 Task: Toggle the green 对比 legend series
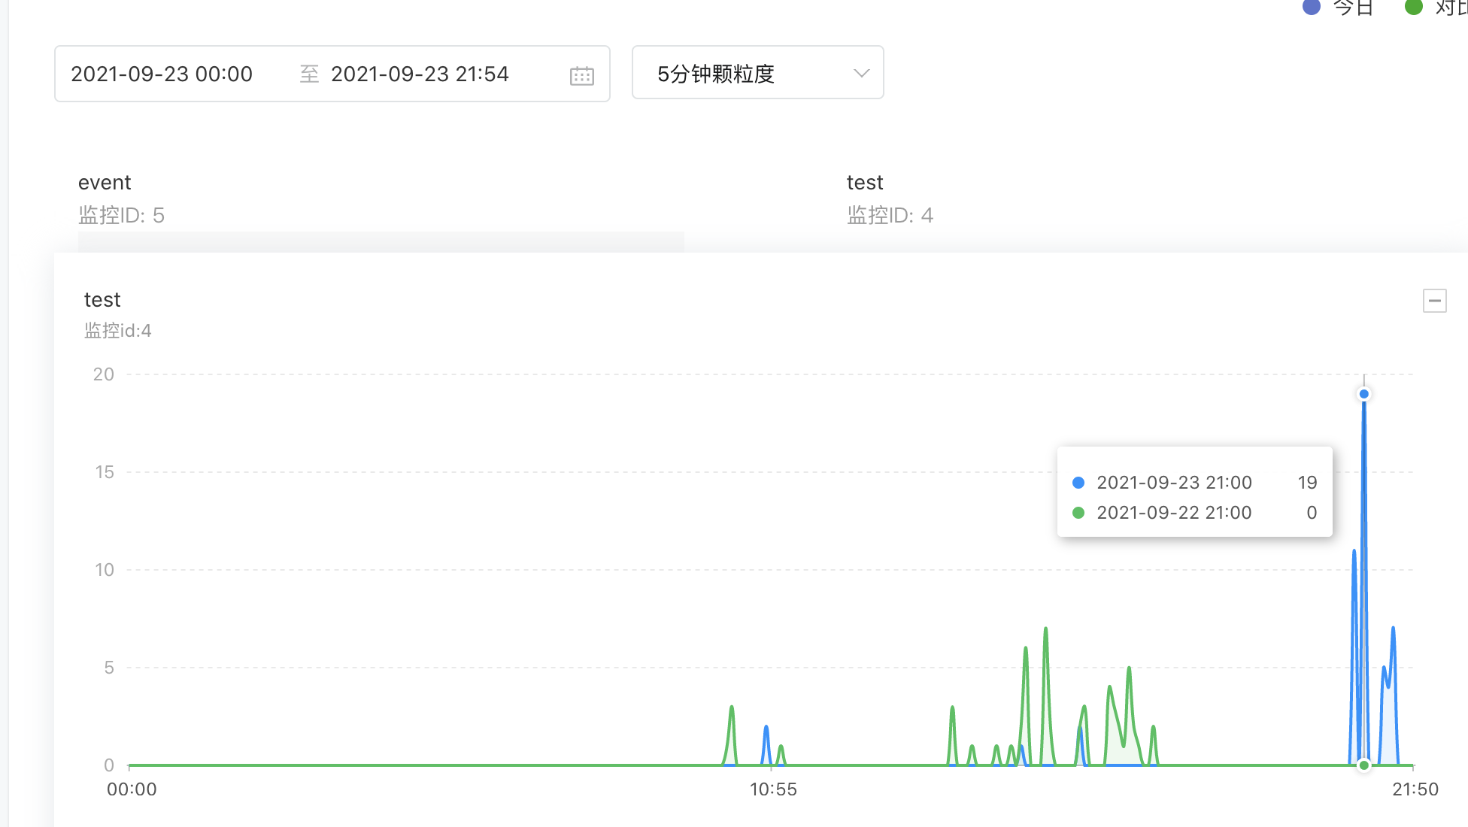point(1414,8)
